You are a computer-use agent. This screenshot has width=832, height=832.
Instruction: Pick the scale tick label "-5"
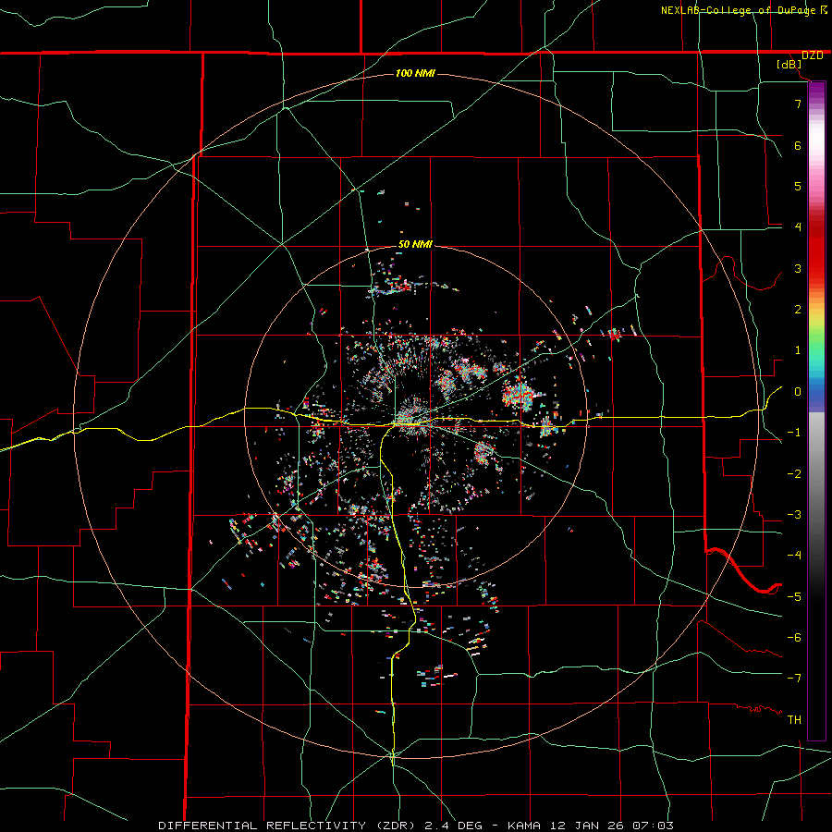point(794,597)
